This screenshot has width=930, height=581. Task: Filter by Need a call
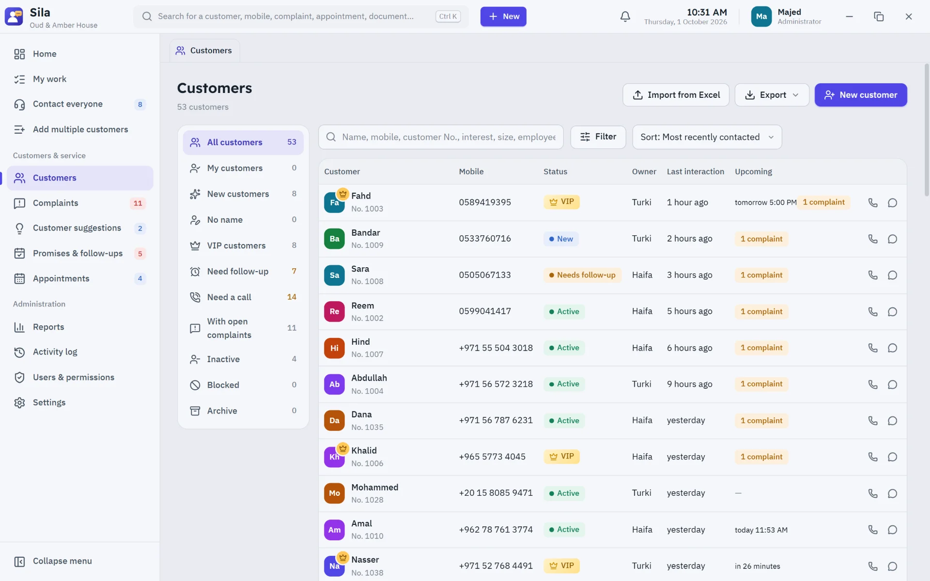point(243,297)
